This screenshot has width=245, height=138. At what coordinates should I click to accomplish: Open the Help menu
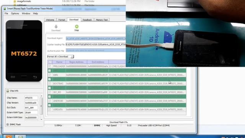click(x=36, y=13)
